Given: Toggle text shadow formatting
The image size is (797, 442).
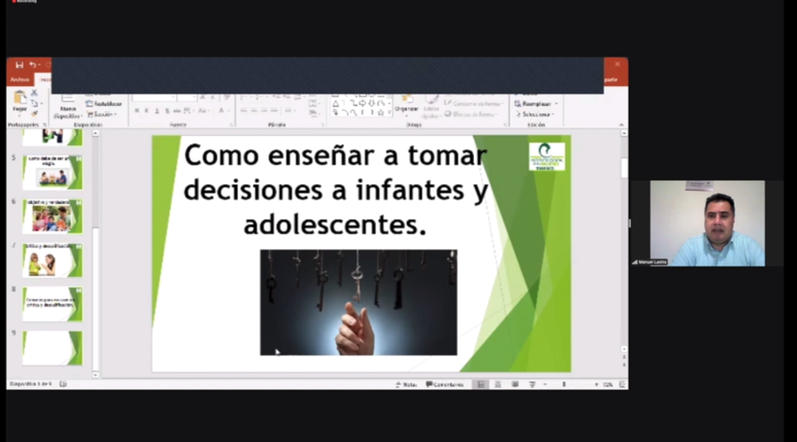Looking at the screenshot, I should (x=167, y=110).
